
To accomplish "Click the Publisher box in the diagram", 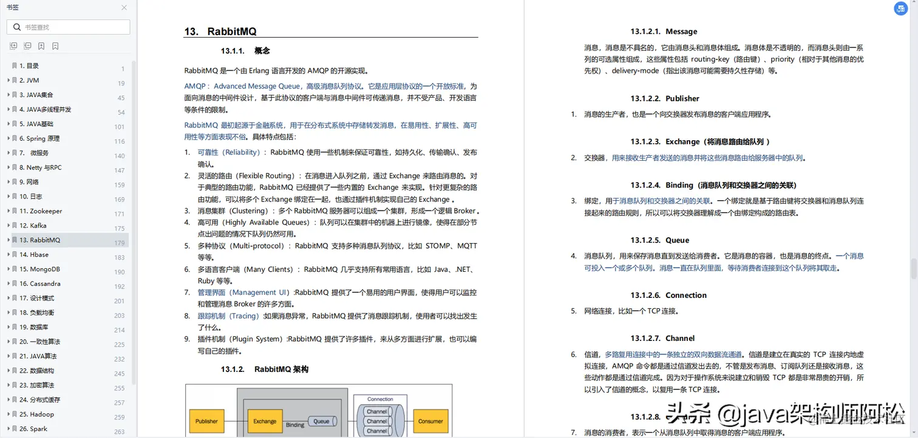I will [206, 421].
